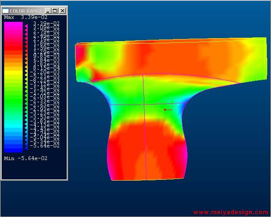The width and height of the screenshot is (271, 218).
Task: Click the magenta triangle marker beside 3.39e-02
Action: pyautogui.click(x=26, y=26)
